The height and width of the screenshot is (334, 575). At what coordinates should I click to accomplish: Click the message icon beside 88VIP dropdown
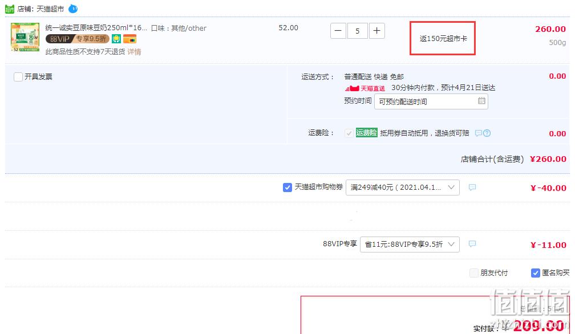pos(472,244)
